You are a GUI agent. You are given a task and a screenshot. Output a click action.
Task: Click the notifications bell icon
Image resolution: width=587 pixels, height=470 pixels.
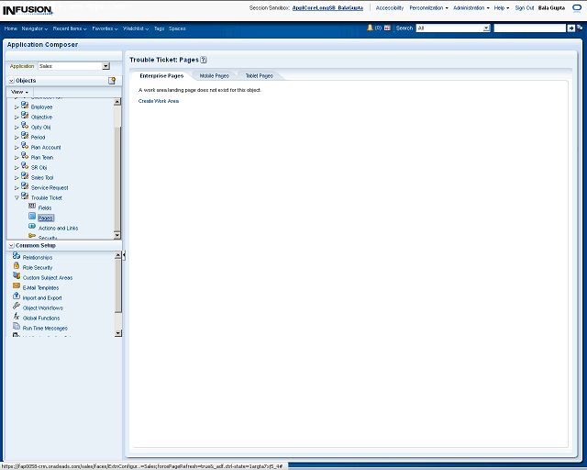370,28
